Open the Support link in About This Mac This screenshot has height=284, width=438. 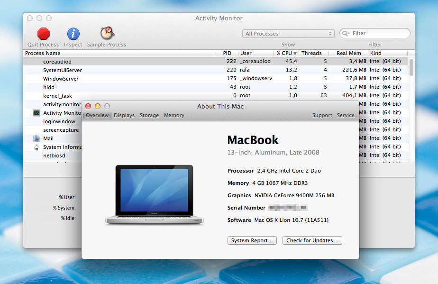click(x=322, y=115)
